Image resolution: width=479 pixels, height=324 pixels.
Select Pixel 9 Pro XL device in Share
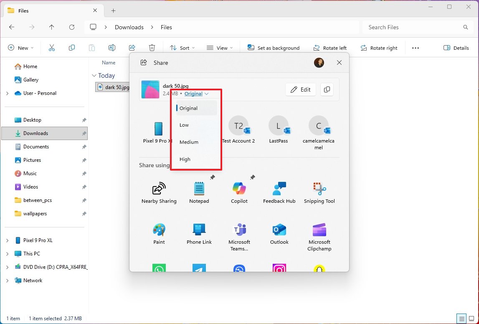(x=158, y=132)
